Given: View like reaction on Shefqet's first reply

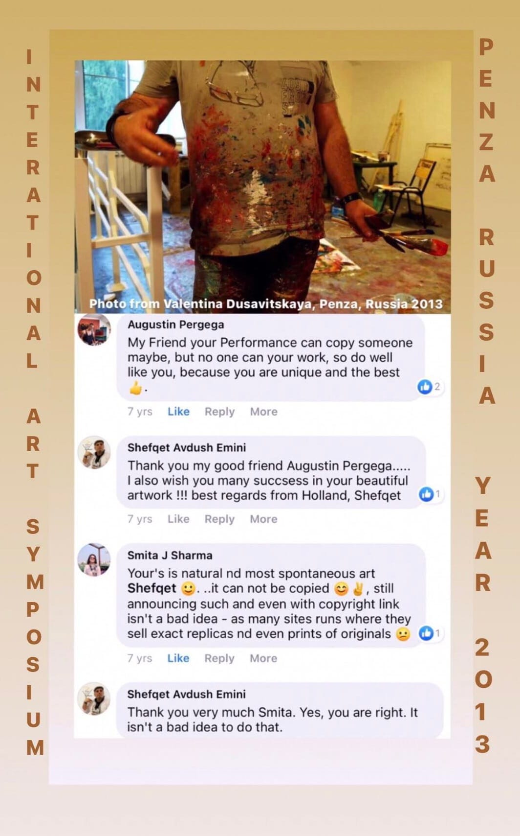Looking at the screenshot, I should point(431,494).
